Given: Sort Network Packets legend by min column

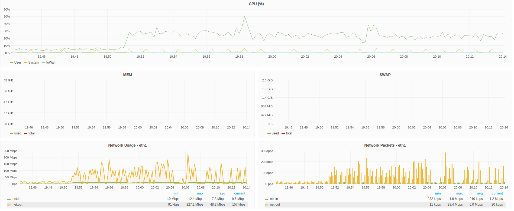Looking at the screenshot, I should point(438,193).
